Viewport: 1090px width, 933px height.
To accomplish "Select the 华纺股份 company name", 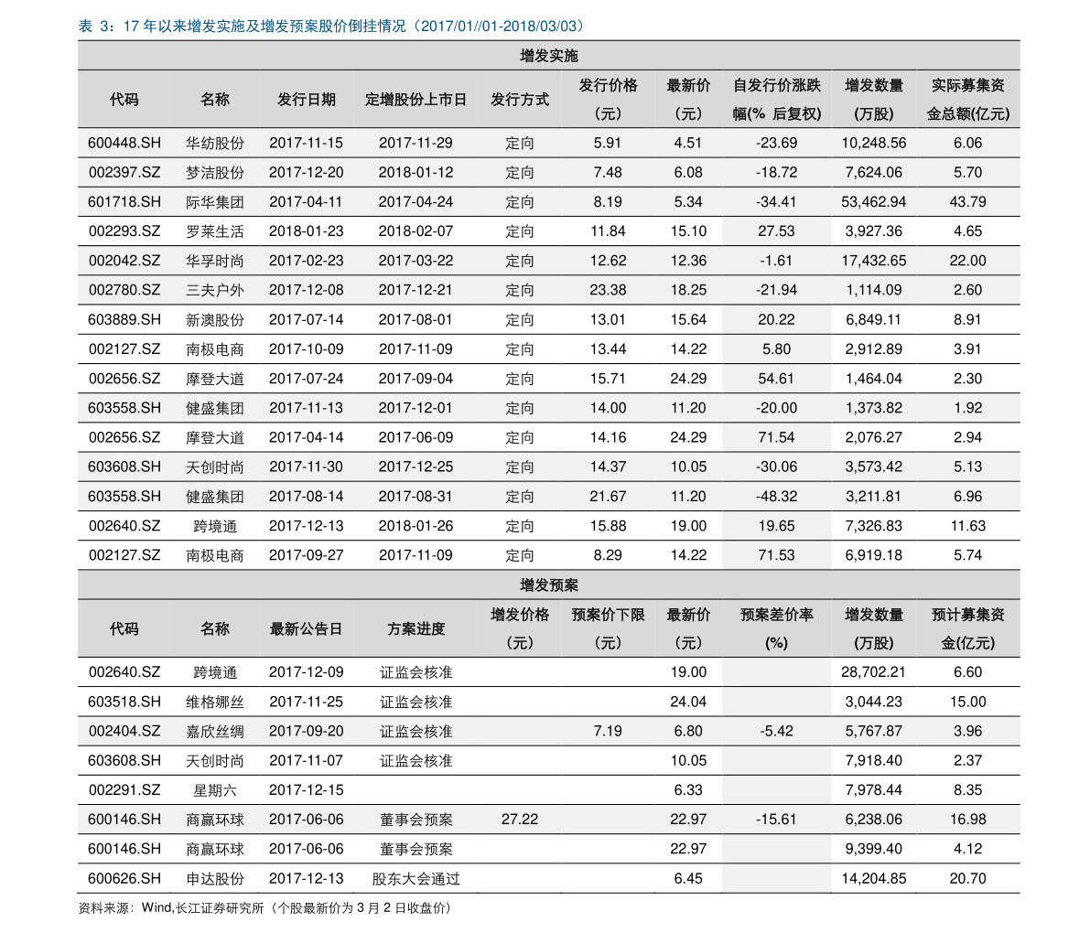I will click(217, 142).
